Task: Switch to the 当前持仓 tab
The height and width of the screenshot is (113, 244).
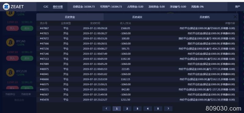Action: click(10, 94)
